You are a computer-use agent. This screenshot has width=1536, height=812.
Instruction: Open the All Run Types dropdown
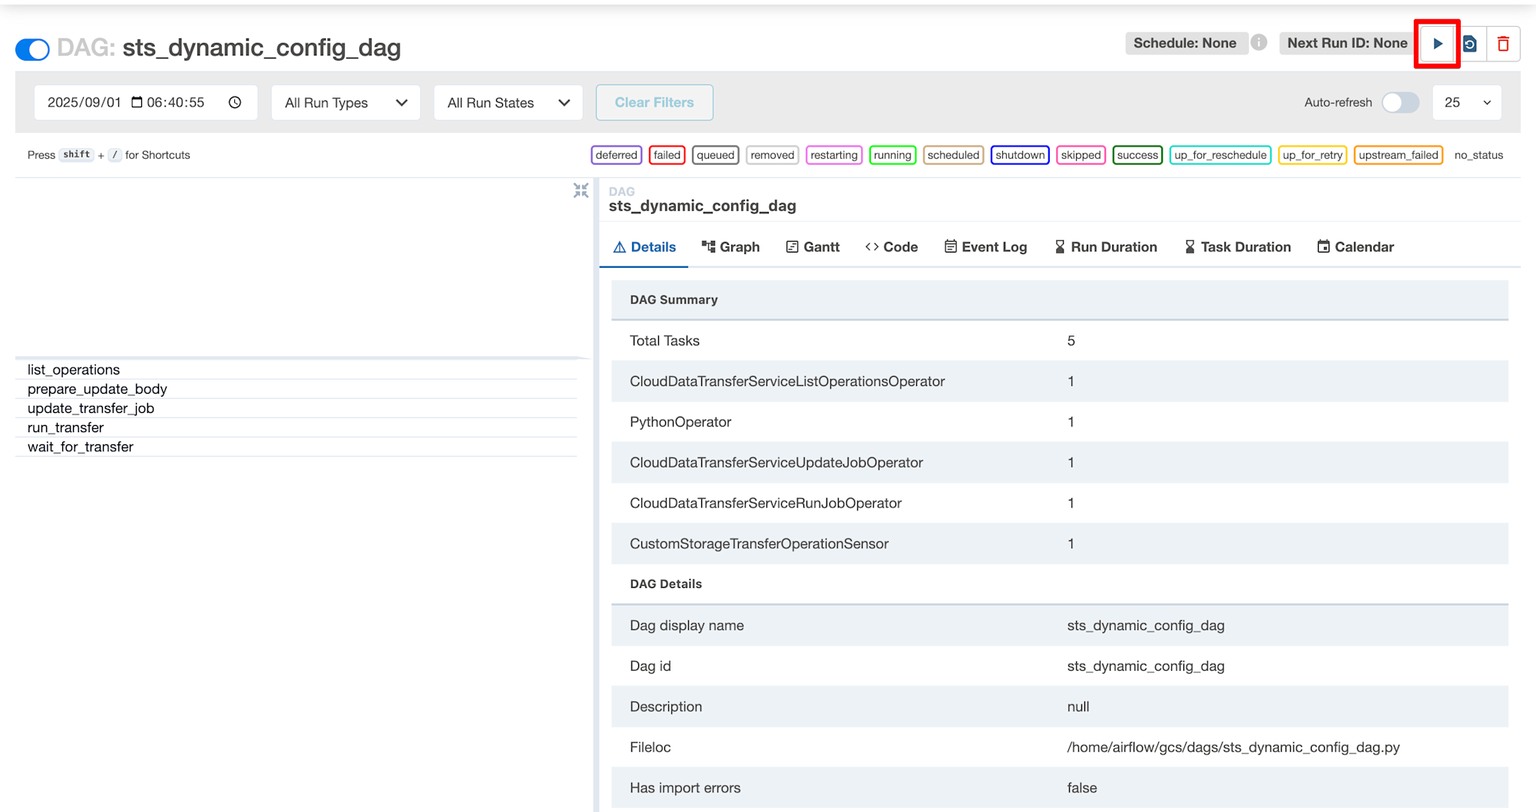346,102
